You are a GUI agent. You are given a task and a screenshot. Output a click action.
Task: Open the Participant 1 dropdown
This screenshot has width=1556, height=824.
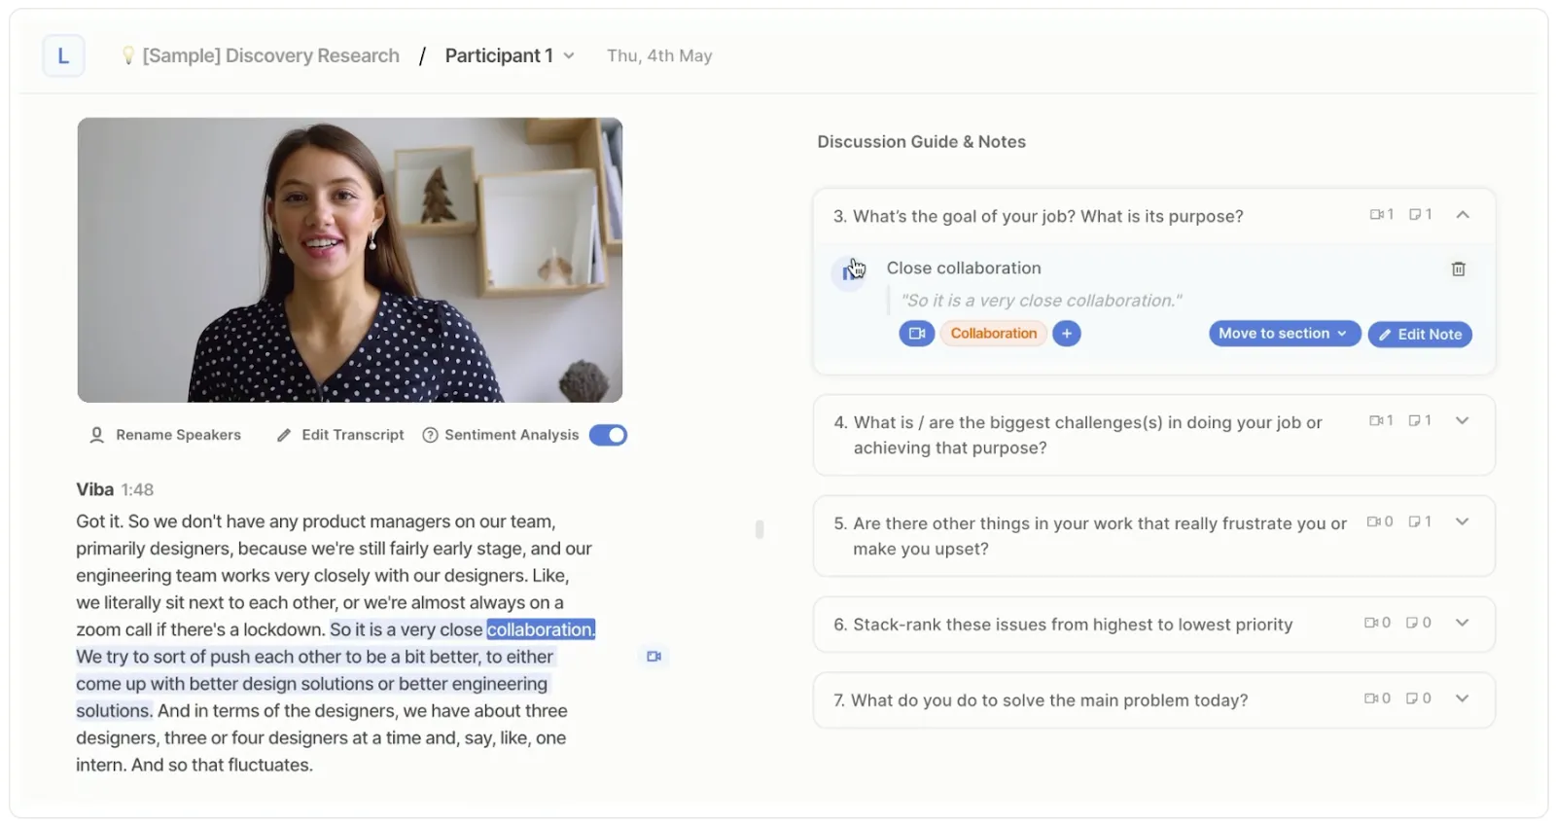click(510, 55)
